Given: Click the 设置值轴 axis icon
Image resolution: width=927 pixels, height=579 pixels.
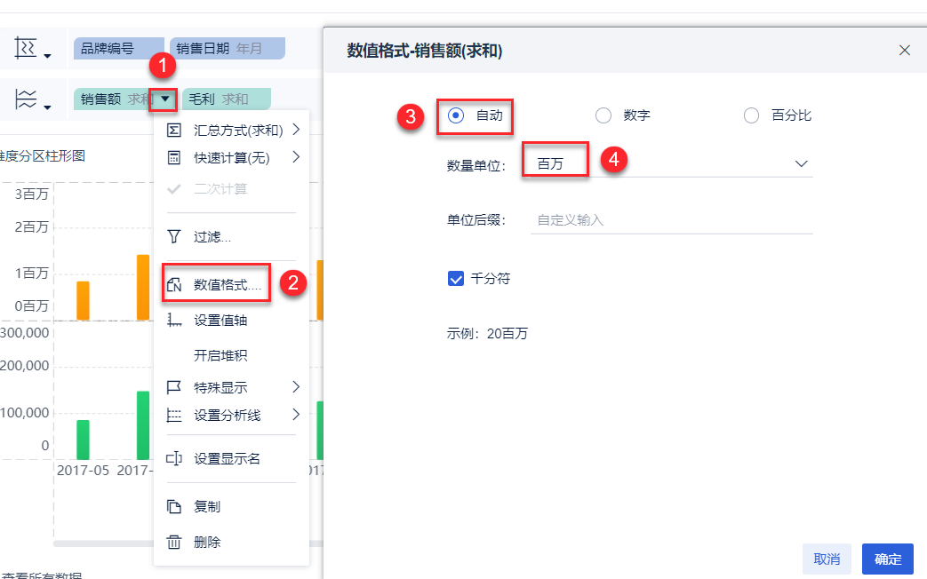Looking at the screenshot, I should [x=175, y=321].
